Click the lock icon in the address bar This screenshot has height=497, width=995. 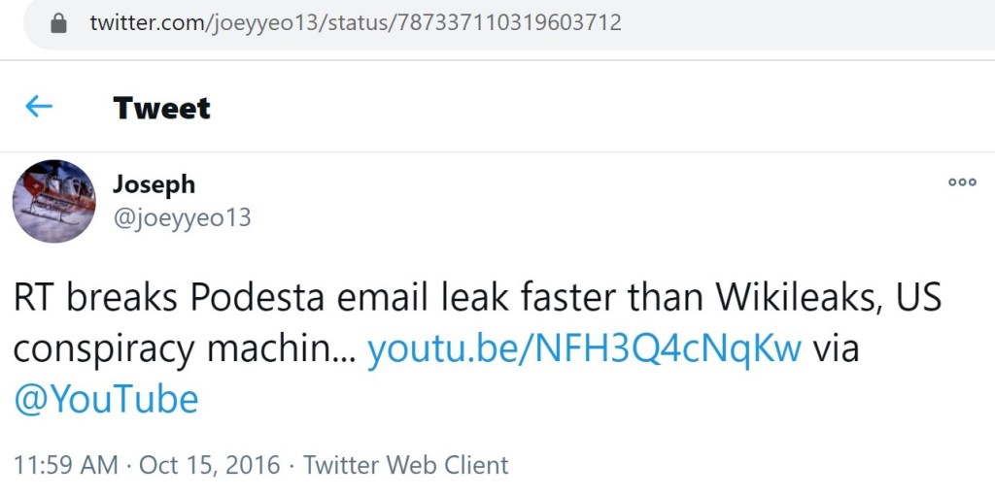tap(60, 22)
